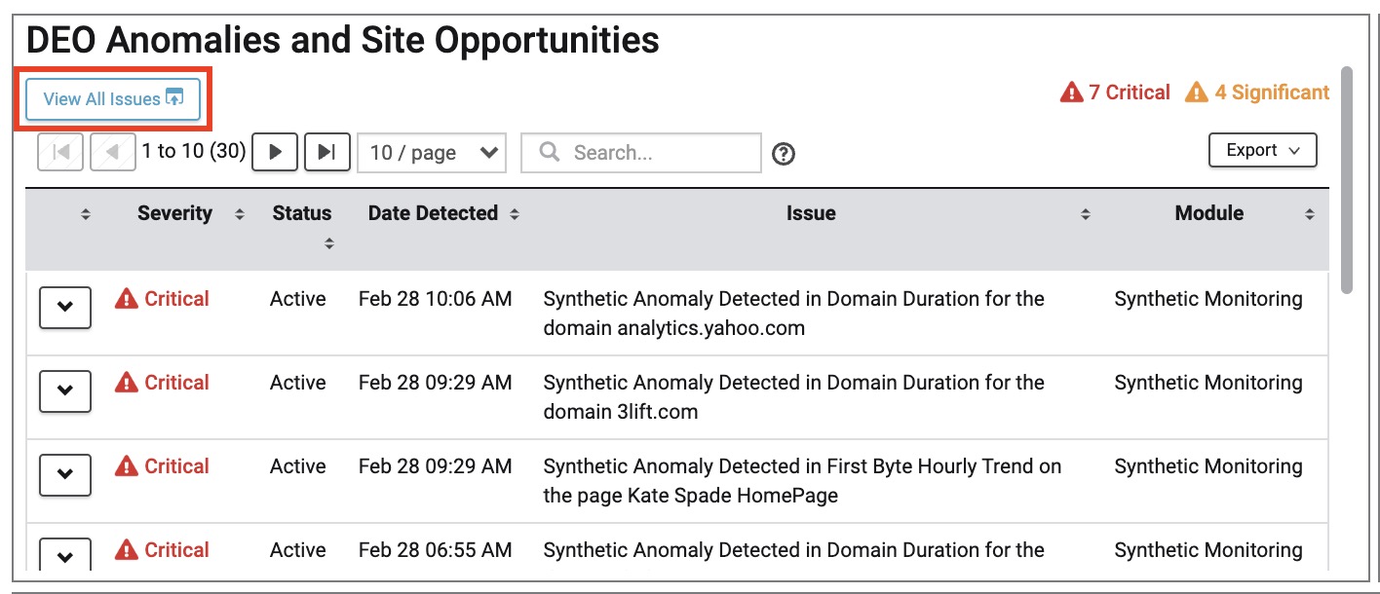Expand the analytics.yahoo.com issue row
Image resolution: width=1380 pixels, height=594 pixels.
click(65, 308)
